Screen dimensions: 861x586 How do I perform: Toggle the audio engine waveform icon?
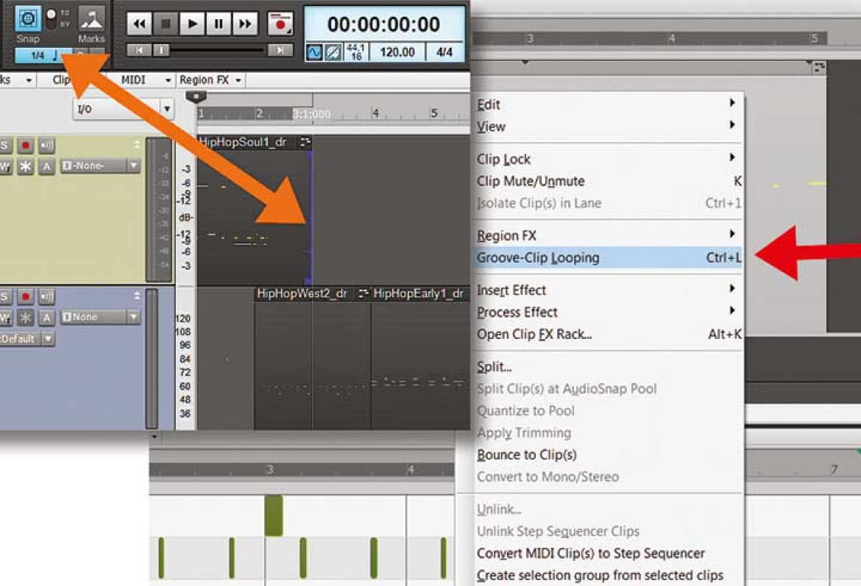[x=314, y=52]
